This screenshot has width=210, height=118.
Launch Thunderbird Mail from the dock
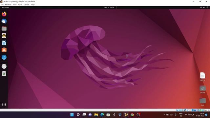tap(4, 21)
